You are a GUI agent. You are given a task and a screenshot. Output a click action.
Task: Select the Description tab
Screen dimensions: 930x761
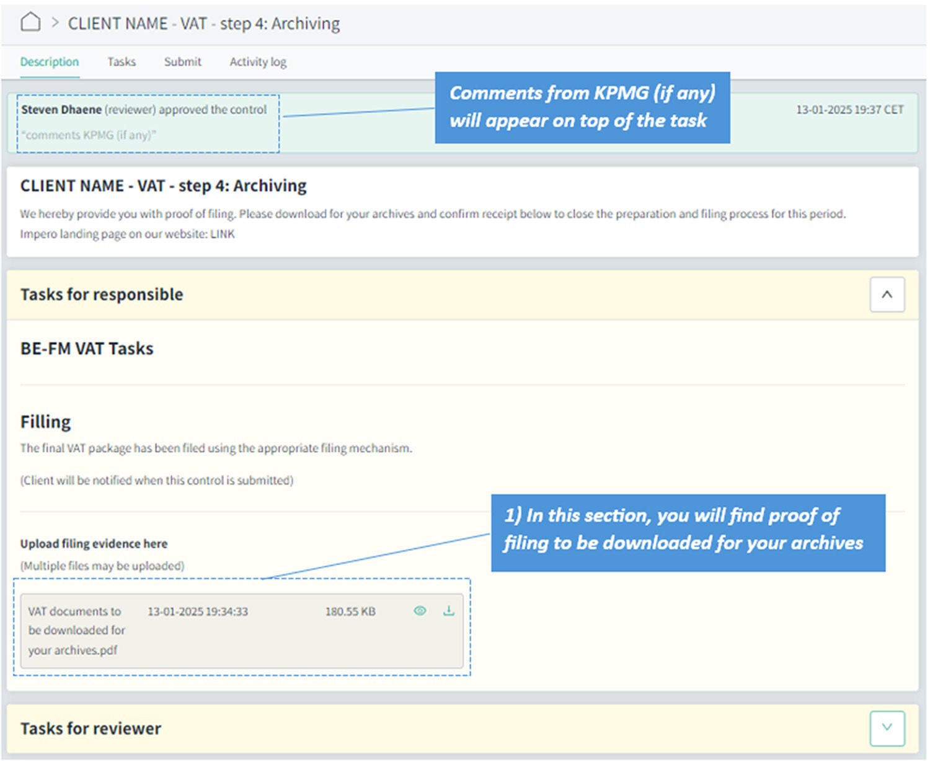(x=50, y=62)
